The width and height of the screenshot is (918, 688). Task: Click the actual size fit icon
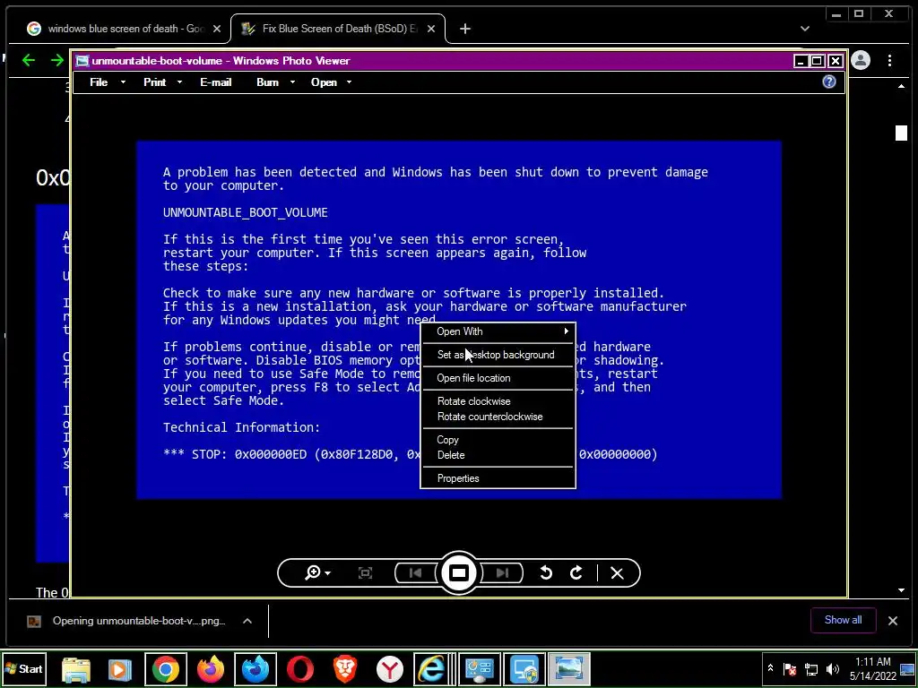point(366,572)
